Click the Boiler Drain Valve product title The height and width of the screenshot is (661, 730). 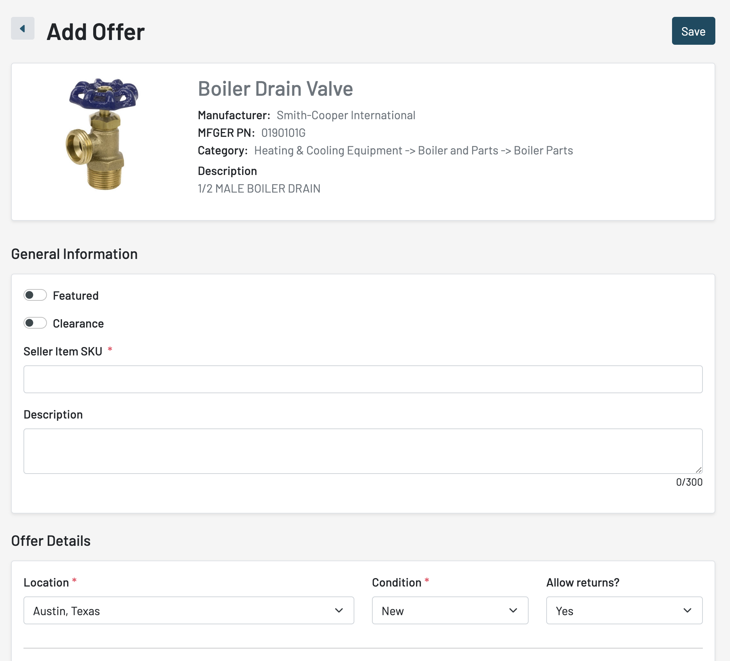[275, 89]
